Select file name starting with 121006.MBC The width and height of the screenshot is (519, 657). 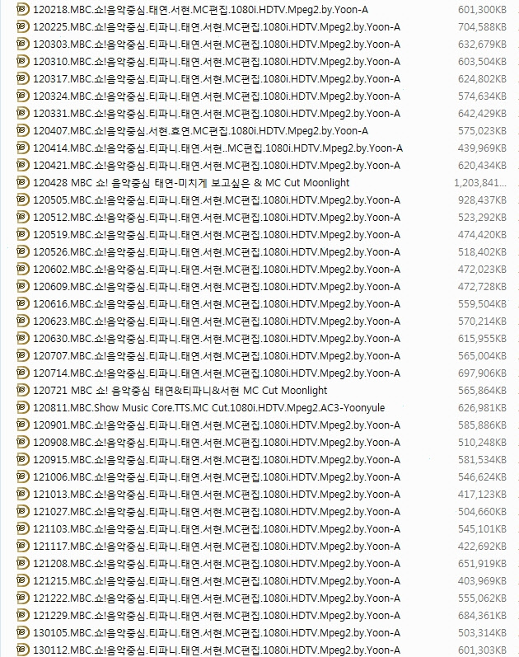[217, 476]
